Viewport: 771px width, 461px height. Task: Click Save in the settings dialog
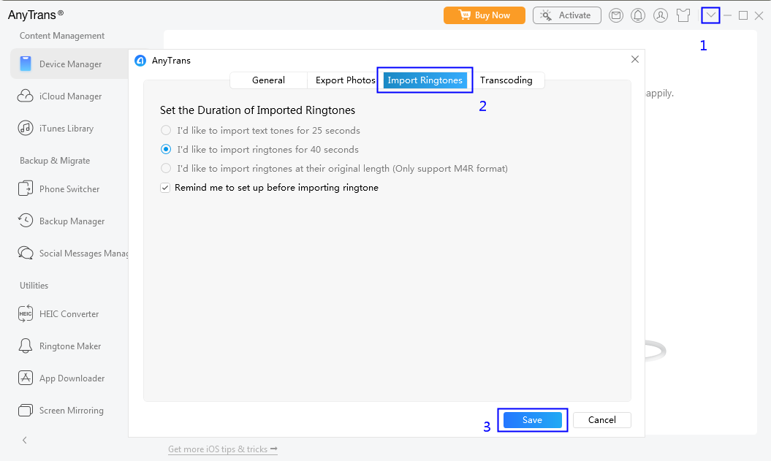[x=532, y=419]
